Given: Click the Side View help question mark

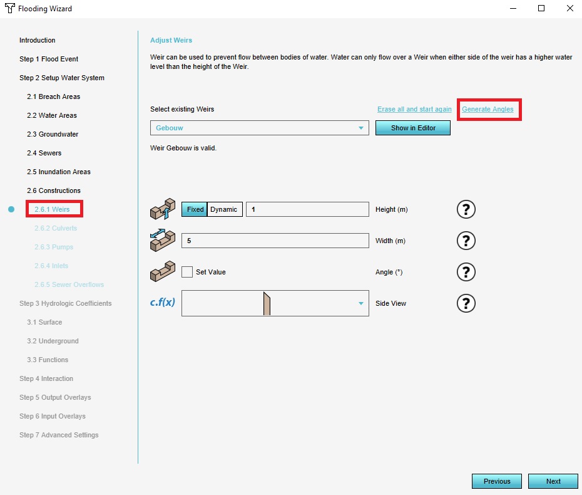Looking at the screenshot, I should (x=466, y=303).
